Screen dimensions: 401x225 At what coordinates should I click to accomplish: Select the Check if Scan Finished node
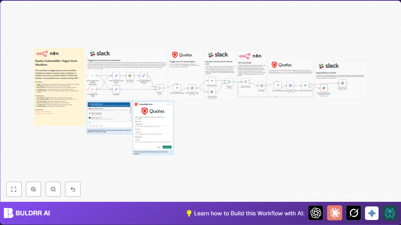coord(305,86)
